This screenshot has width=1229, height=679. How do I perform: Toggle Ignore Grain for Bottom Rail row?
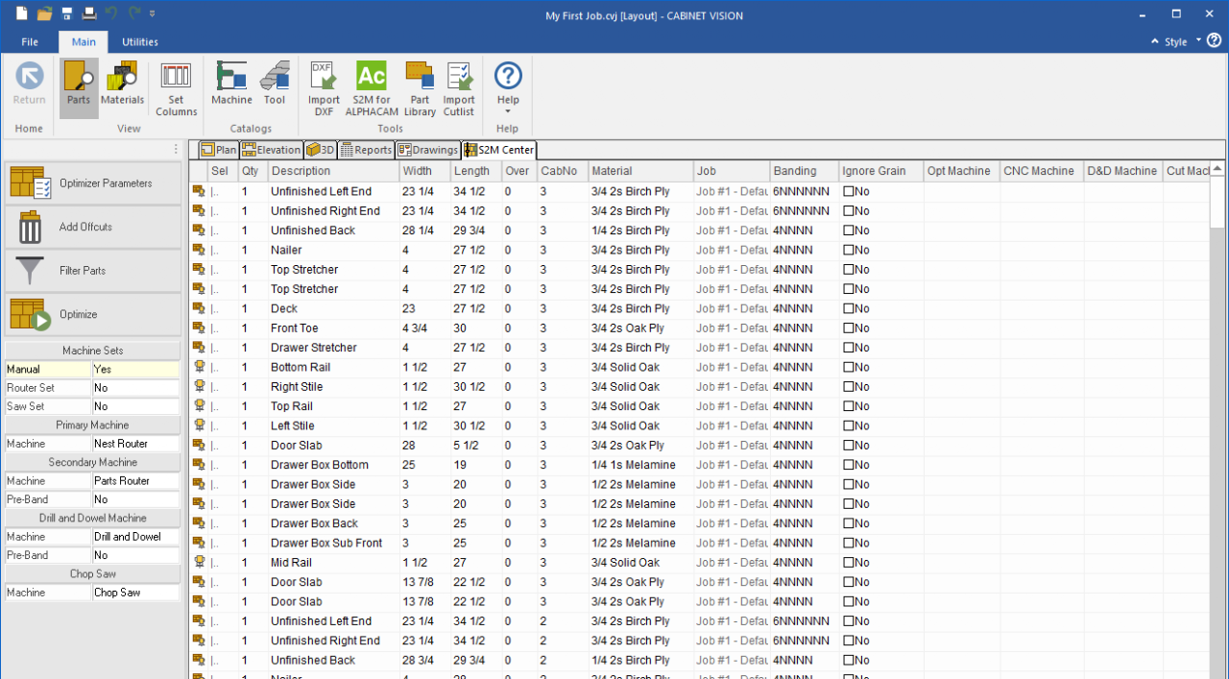pyautogui.click(x=849, y=367)
